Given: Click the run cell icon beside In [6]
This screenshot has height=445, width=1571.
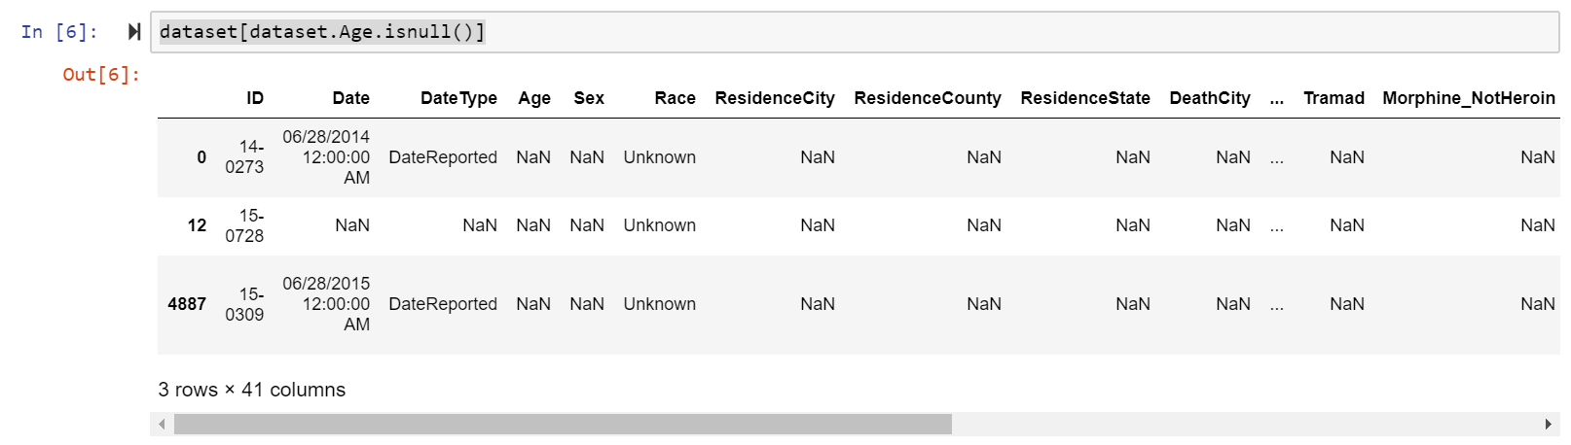Looking at the screenshot, I should [x=134, y=32].
